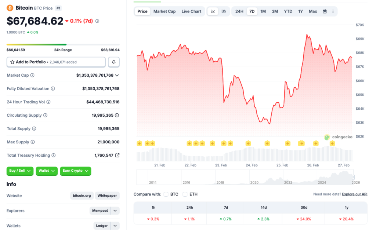The width and height of the screenshot is (376, 230).
Task: Click a yellow star marker below the chart
Action: coord(139,143)
